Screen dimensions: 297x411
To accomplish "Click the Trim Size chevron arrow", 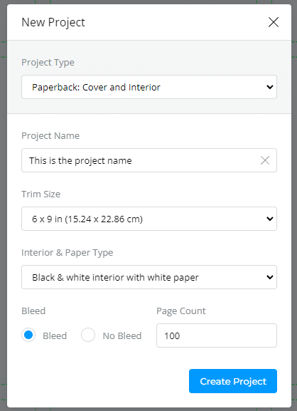I will [270, 219].
